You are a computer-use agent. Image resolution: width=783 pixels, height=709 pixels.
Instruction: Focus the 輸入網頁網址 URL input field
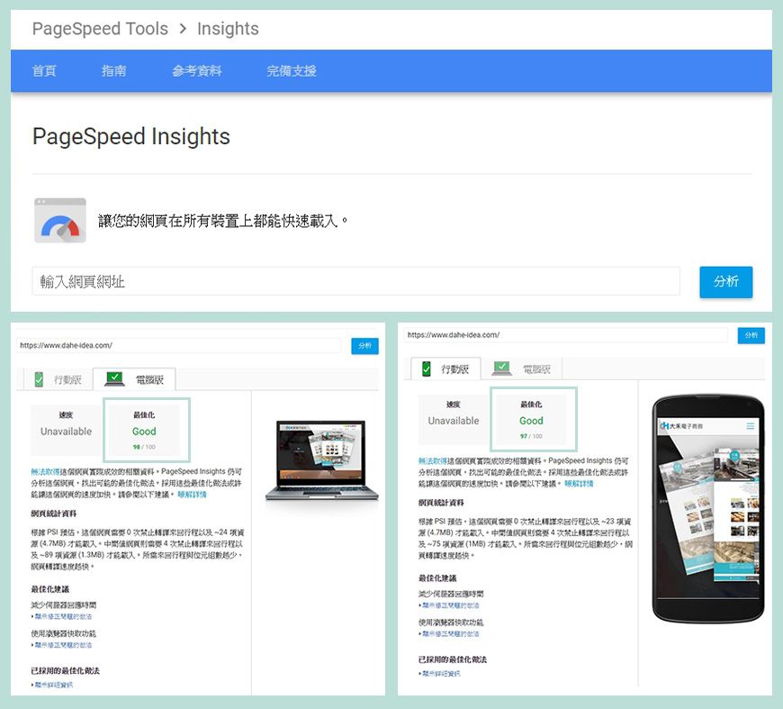click(x=356, y=281)
